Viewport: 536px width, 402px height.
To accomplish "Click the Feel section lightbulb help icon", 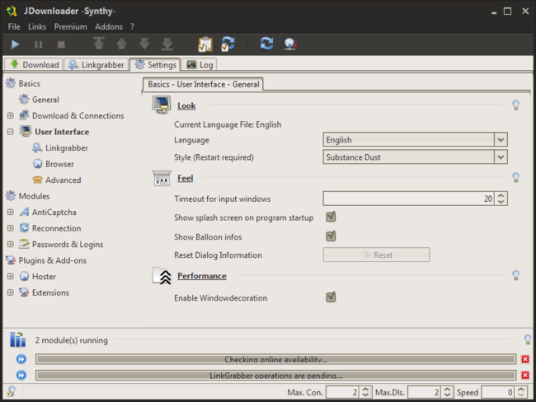I will pyautogui.click(x=516, y=177).
